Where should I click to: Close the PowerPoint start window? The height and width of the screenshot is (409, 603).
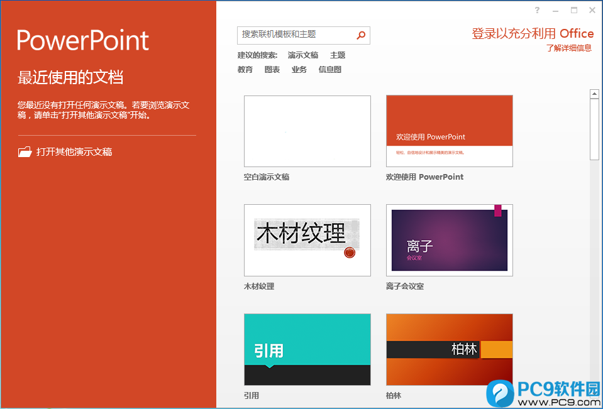coord(592,11)
